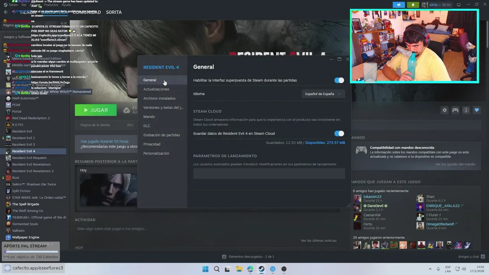Open the Omegatiltedwolf friend profile
The width and height of the screenshot is (489, 275).
point(440,224)
